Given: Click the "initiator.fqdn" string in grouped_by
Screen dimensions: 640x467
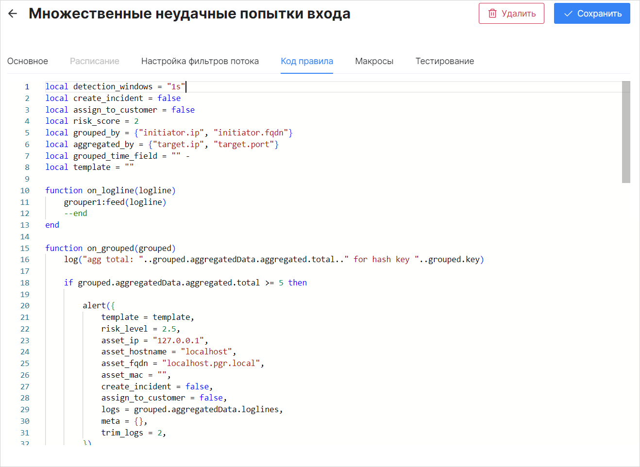Looking at the screenshot, I should (x=251, y=133).
